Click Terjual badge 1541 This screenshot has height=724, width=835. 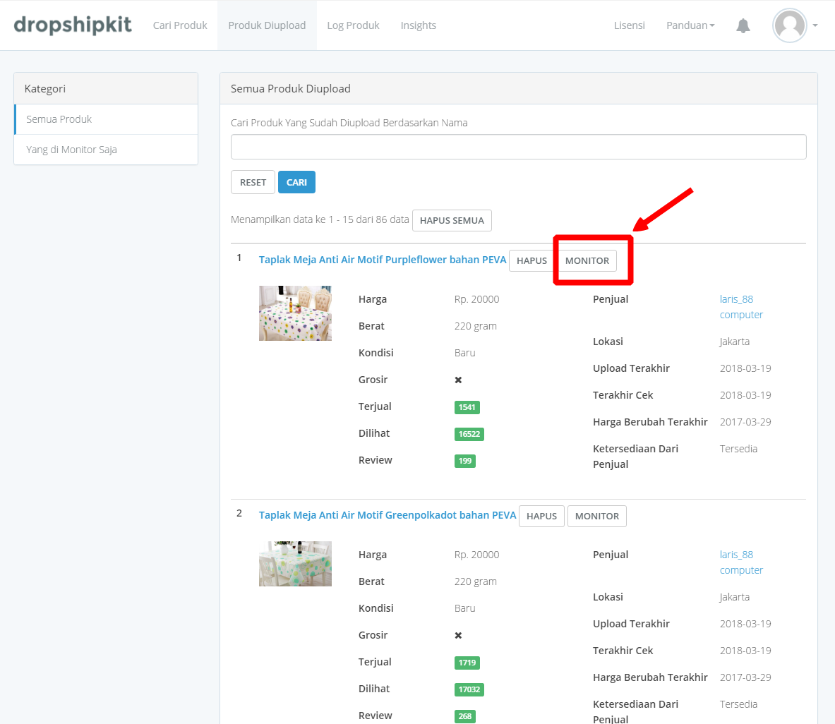click(x=467, y=407)
